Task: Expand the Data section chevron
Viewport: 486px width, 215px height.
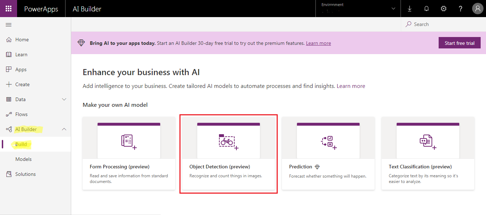Action: (x=64, y=99)
